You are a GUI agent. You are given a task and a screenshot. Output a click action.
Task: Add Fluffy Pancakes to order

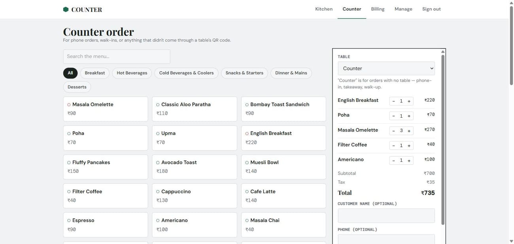tap(106, 167)
